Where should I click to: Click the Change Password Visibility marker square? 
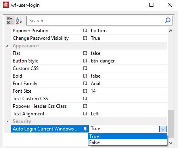85,38
